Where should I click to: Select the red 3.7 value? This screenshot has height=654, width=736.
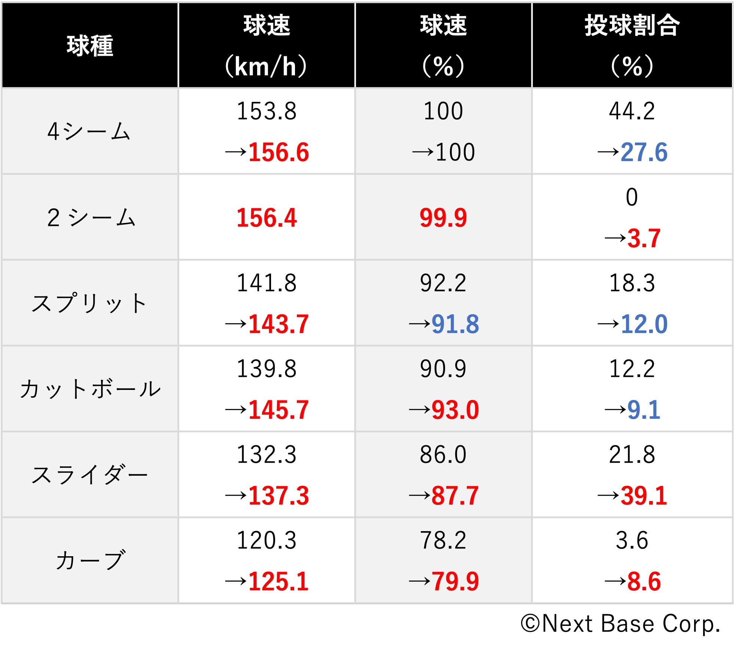point(644,238)
